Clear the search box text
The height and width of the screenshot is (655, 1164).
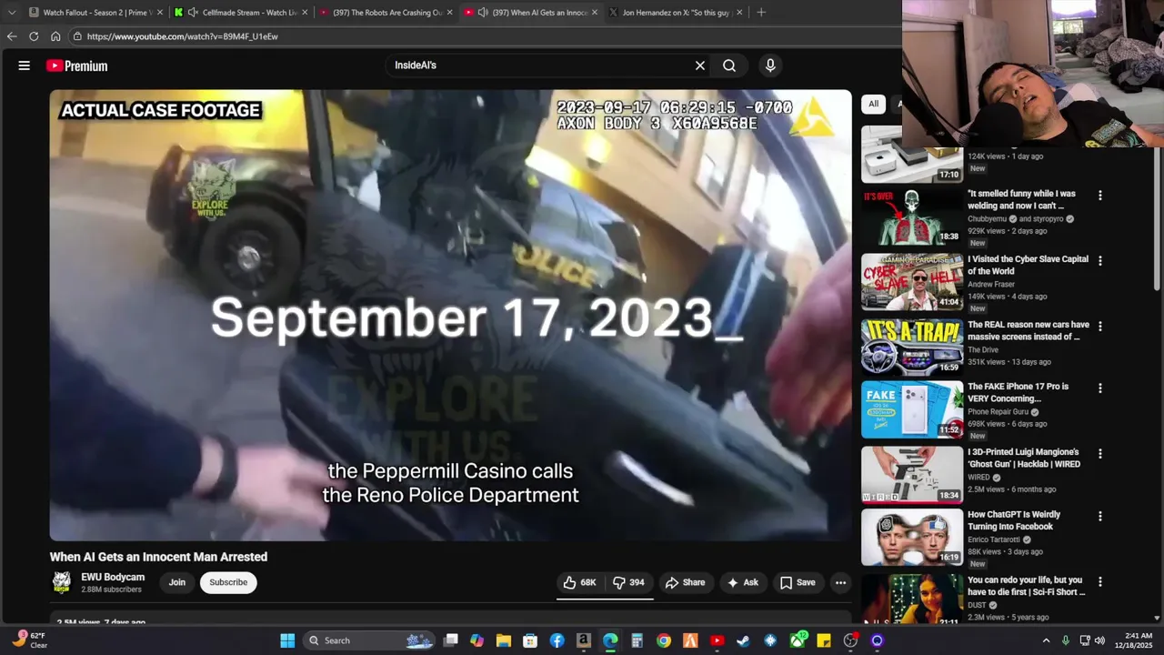(700, 65)
